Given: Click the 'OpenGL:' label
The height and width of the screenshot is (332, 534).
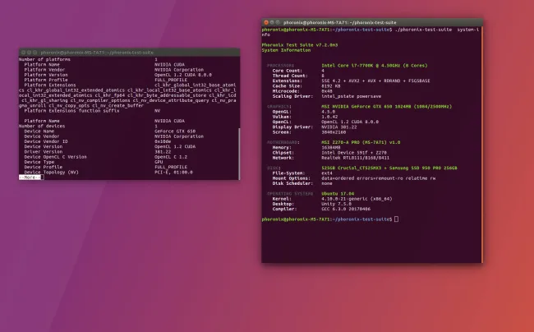Looking at the screenshot, I should click(282, 111).
